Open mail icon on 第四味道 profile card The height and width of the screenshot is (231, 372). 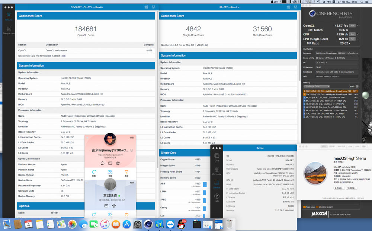[106, 206]
